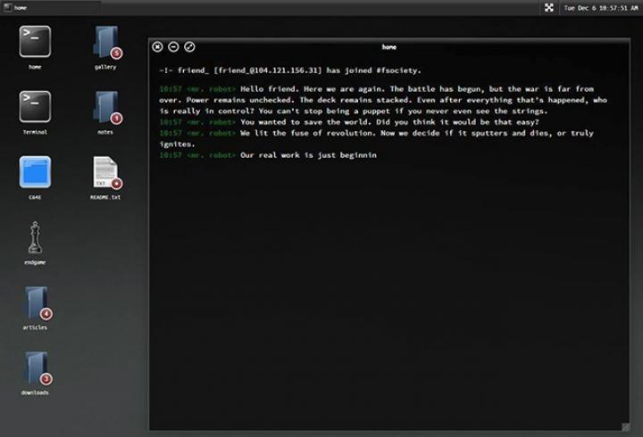Open the endgame chess piece icon
The width and height of the screenshot is (643, 437).
(35, 237)
